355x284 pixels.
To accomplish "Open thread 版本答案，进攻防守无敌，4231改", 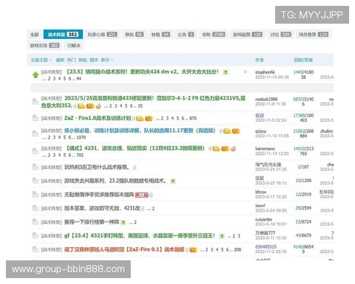I will click(102, 208).
